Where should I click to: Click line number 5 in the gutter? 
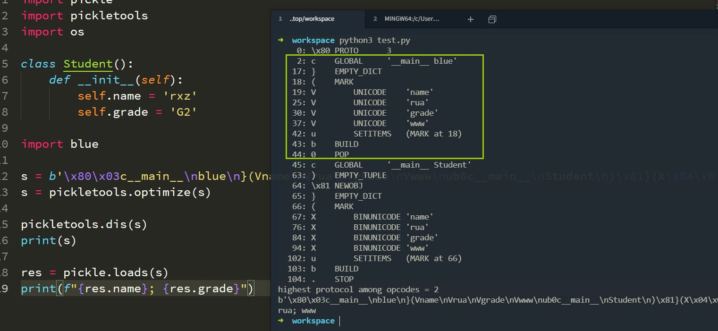pos(5,64)
